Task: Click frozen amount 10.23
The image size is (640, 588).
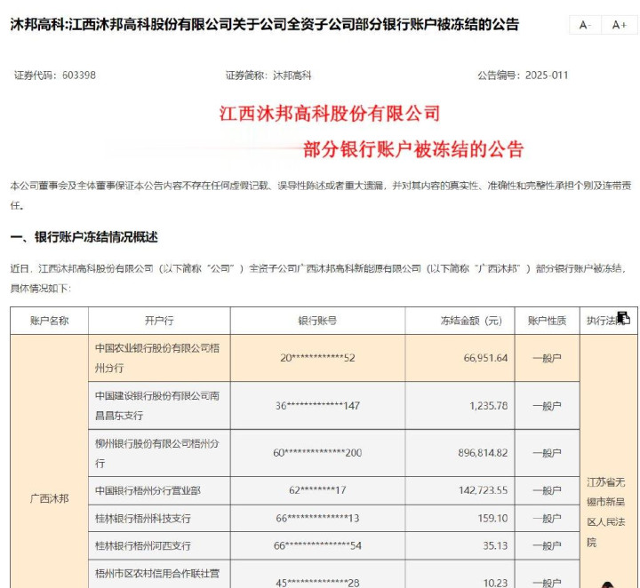Action: 495,583
